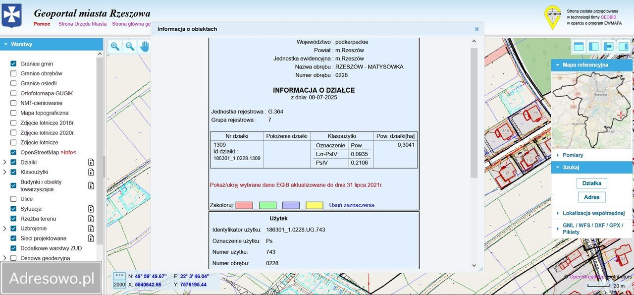Select the hand pan tool
Viewport: 634px width, 295px height.
(145, 47)
